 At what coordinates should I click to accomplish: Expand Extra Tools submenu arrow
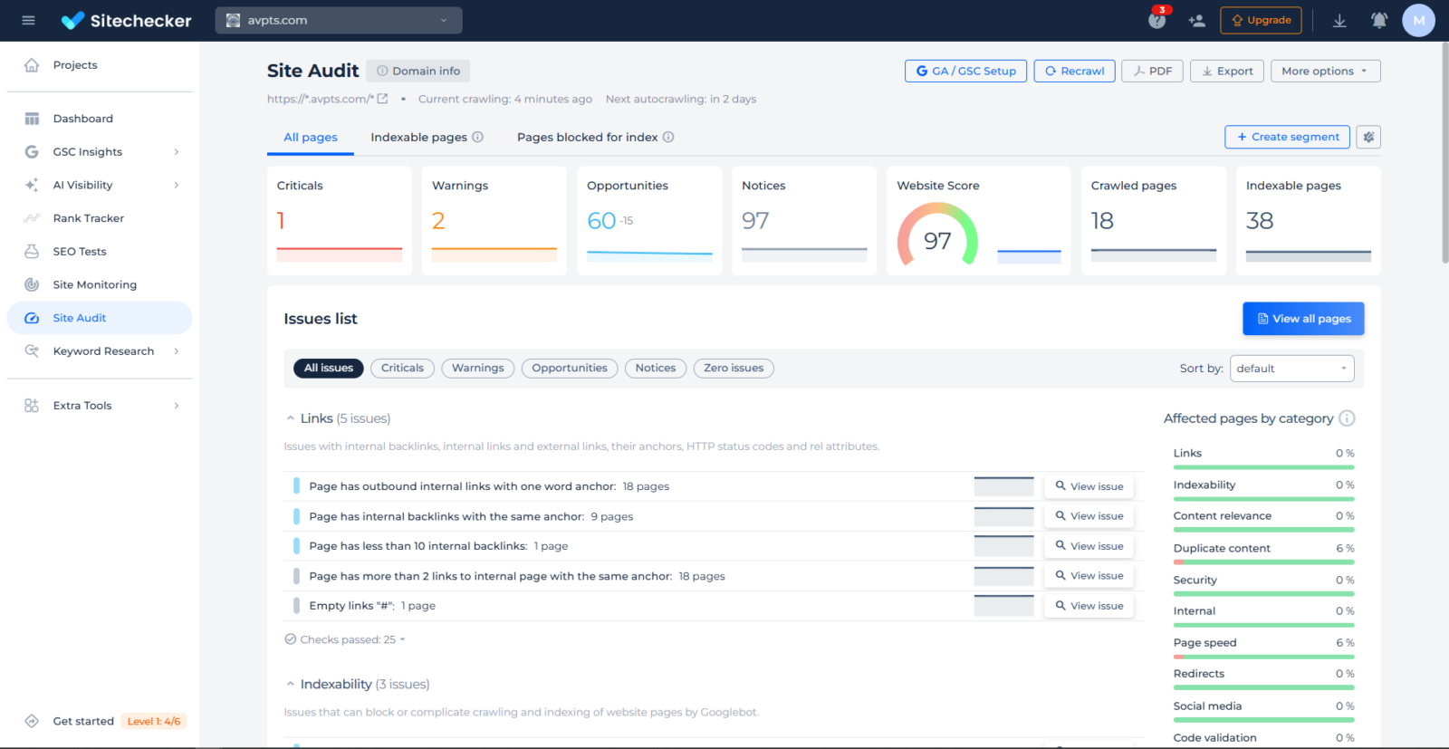coord(177,406)
